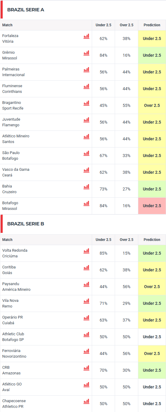Open the Vila Nova vs Remo match
The height and width of the screenshot is (412, 166).
pyautogui.click(x=10, y=303)
